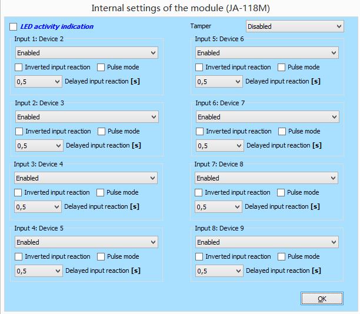Screen dimensions: 360x314
Task: Expand Input 8 delayed reaction time dropdown
Action: (219, 271)
